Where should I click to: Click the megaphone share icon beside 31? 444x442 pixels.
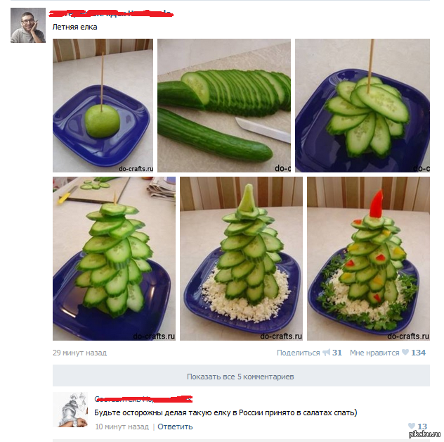tap(326, 353)
